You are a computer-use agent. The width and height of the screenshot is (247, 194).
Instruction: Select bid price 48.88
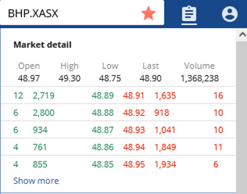(103, 113)
